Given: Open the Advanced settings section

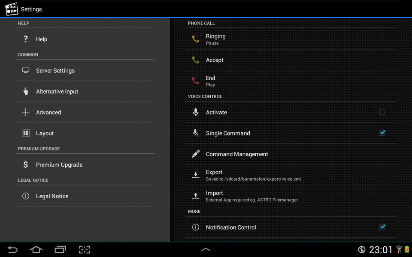Looking at the screenshot, I should click(x=85, y=112).
